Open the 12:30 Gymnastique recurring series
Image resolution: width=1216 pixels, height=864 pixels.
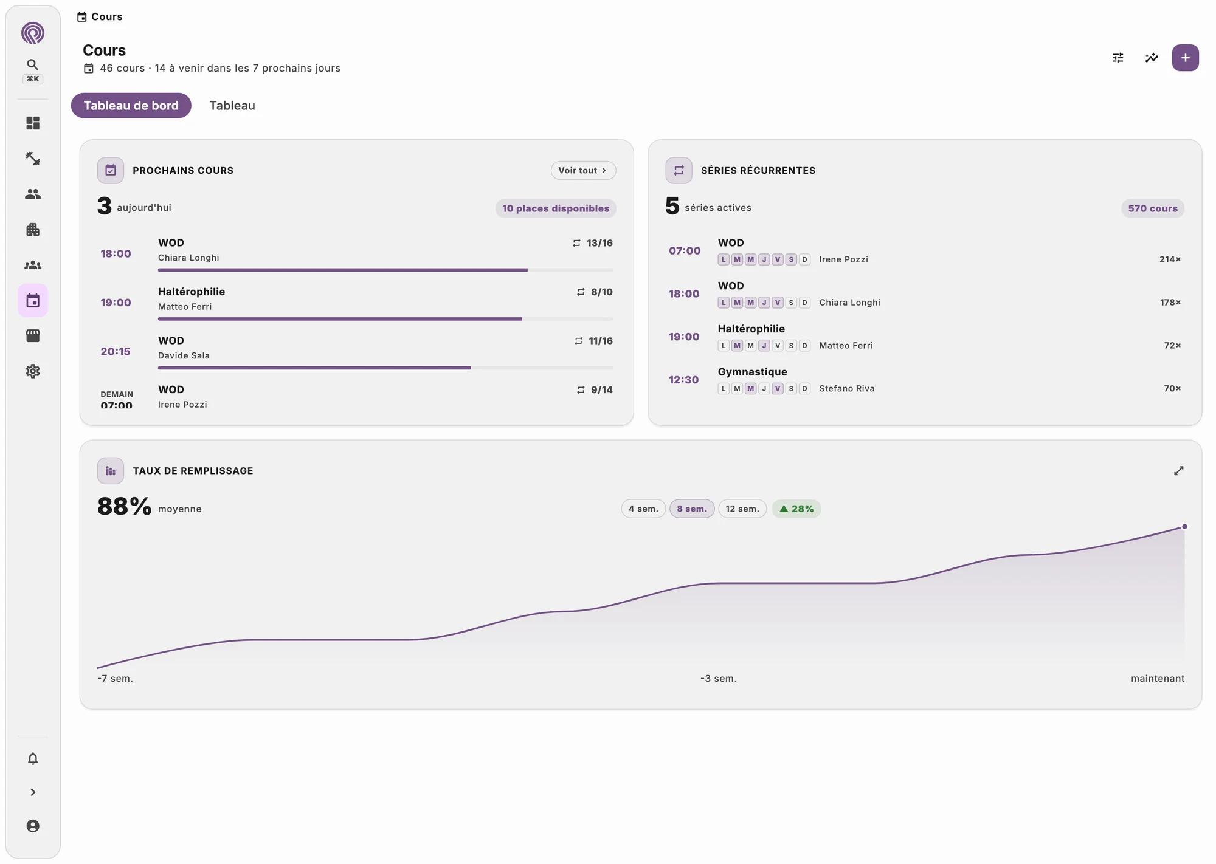(925, 380)
